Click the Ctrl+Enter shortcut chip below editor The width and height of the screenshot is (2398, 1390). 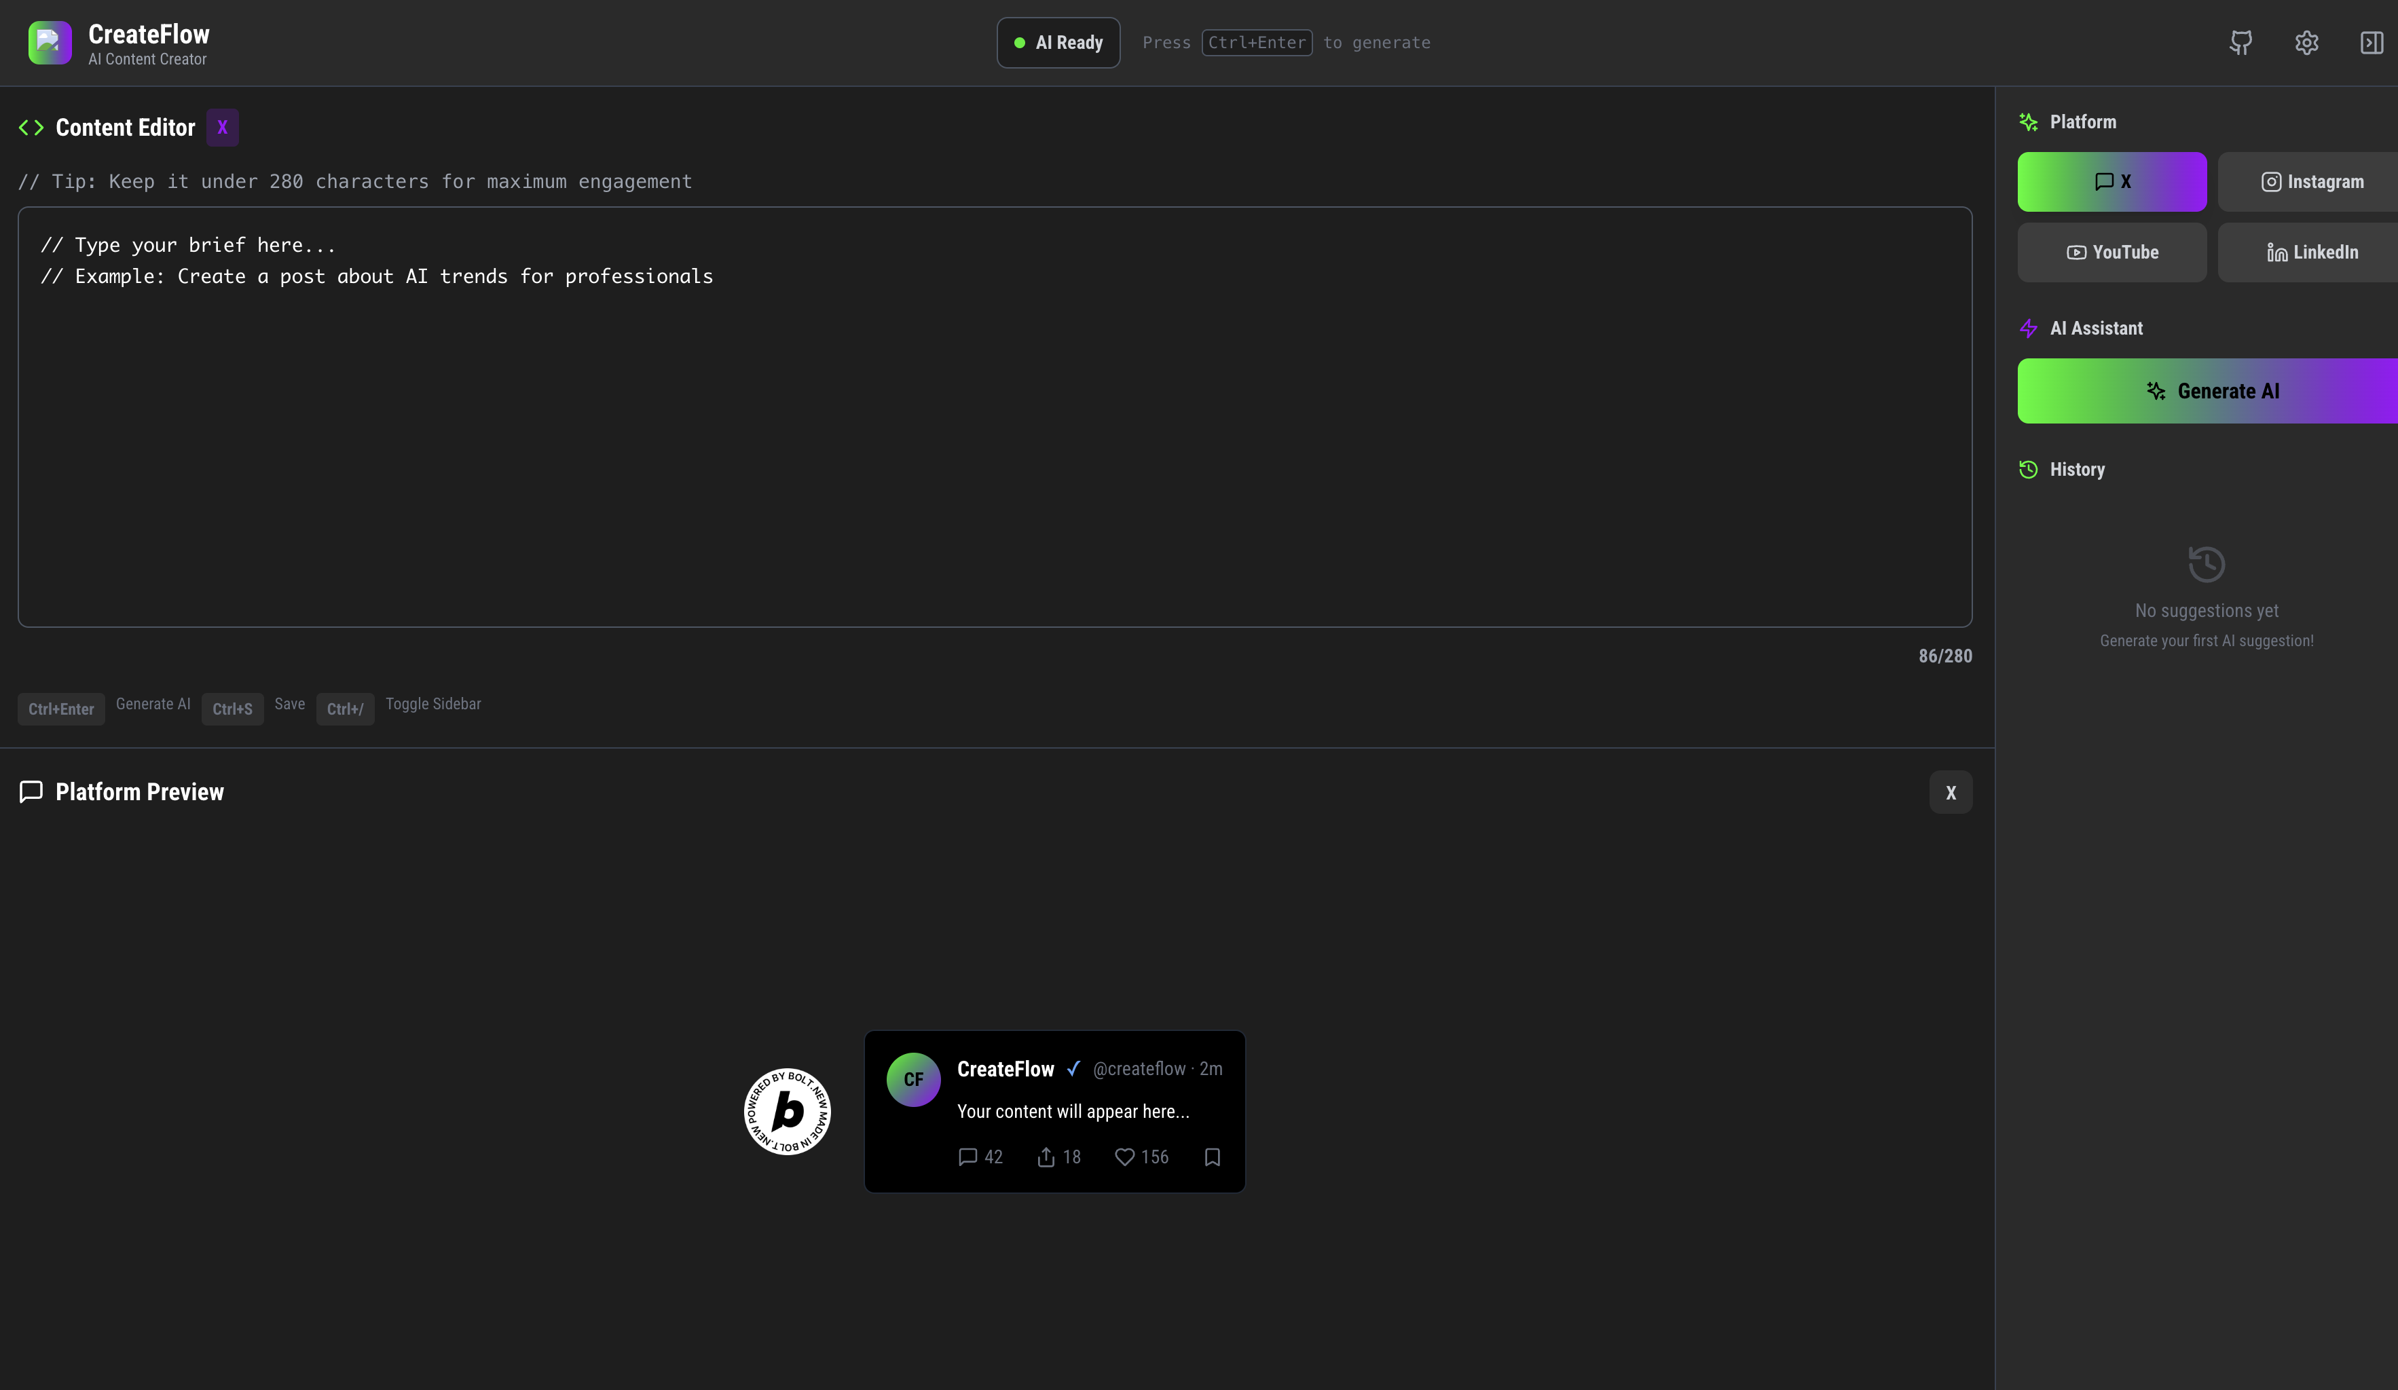point(61,709)
